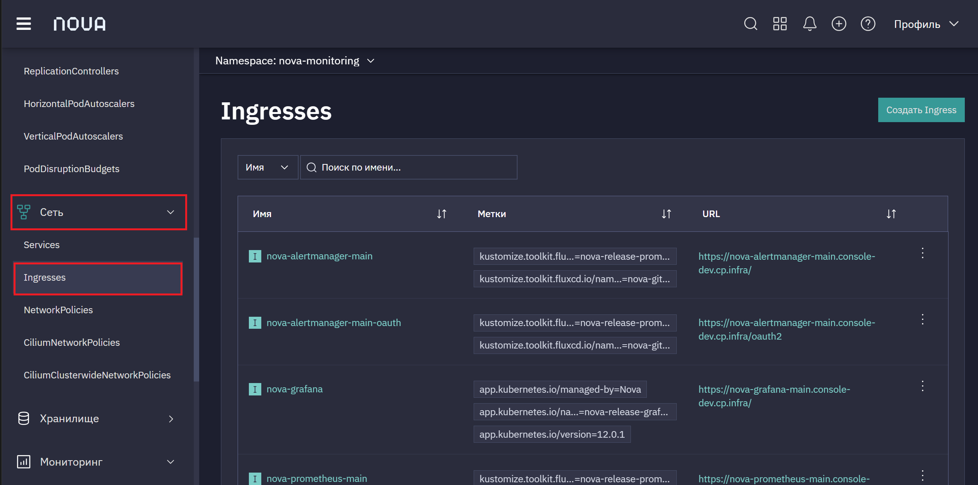This screenshot has width=978, height=485.
Task: Open kebab menu for nova-prometheus-main row
Action: [922, 476]
